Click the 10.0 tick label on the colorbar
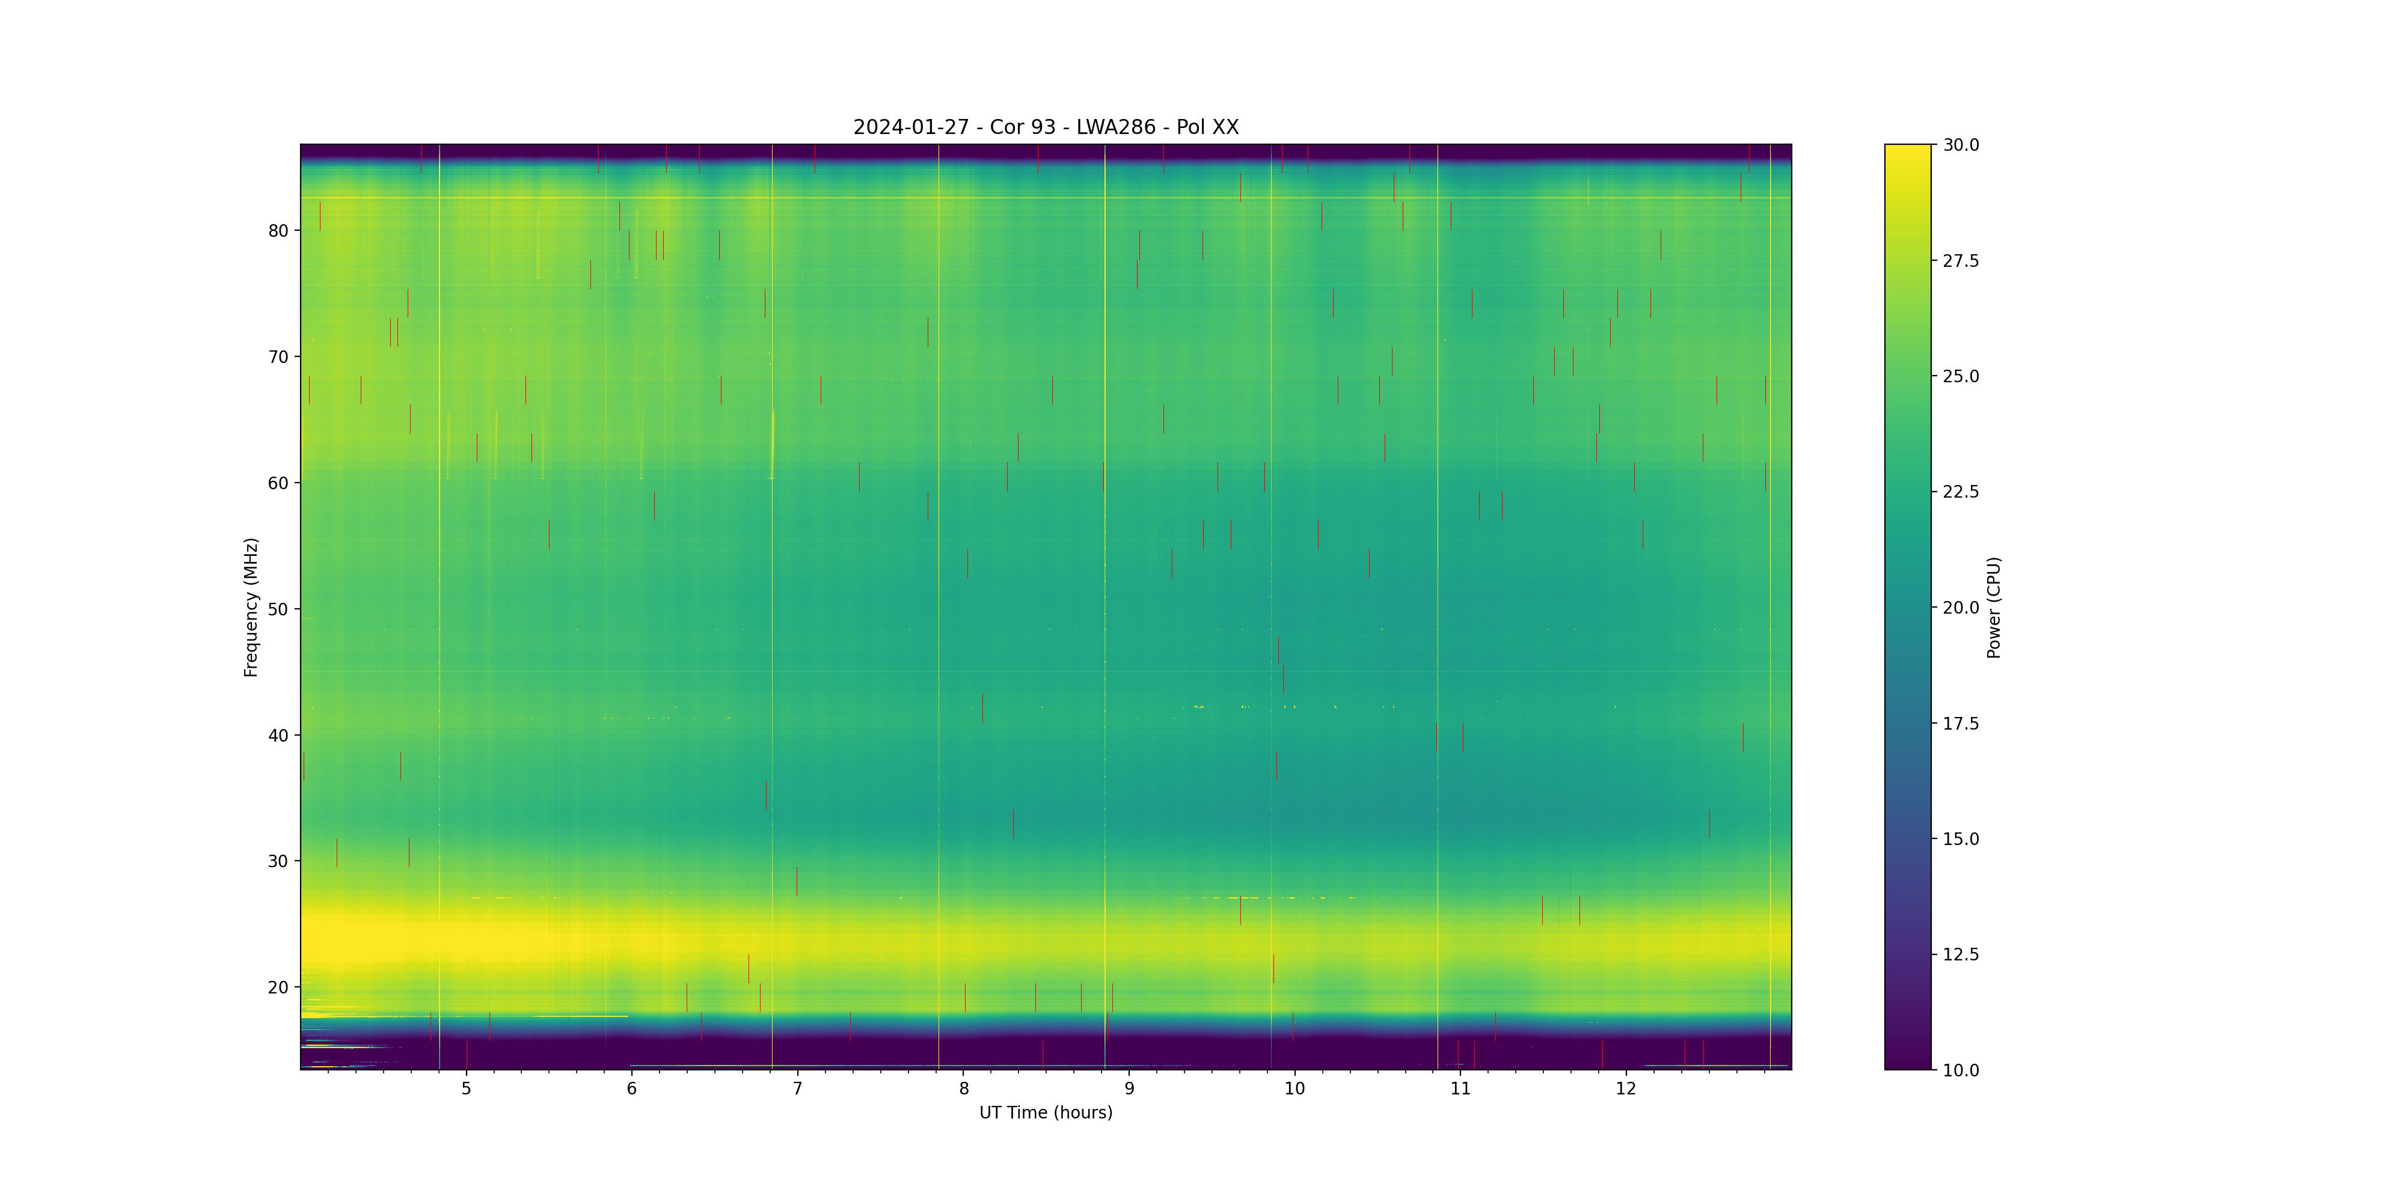Screen dimensions: 2405x1202 [1961, 1070]
